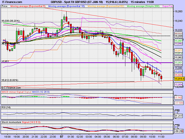Click the 07:00 time axis label

[x=125, y=137]
